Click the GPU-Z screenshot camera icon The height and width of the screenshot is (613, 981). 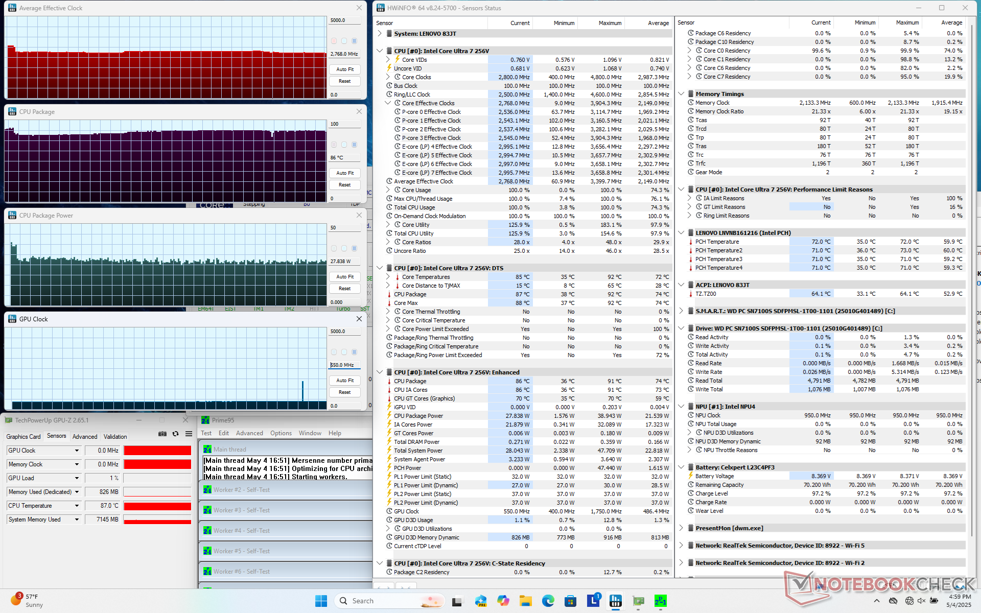point(162,434)
